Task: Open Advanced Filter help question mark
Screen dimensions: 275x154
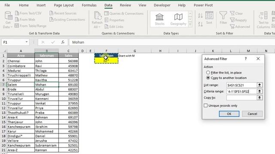Action: click(x=246, y=59)
